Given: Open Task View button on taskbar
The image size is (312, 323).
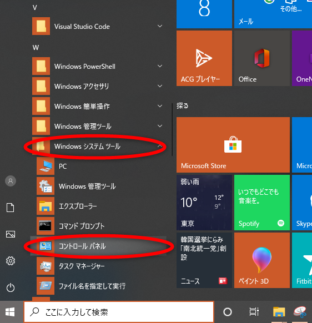Looking at the screenshot, I should coord(254,312).
